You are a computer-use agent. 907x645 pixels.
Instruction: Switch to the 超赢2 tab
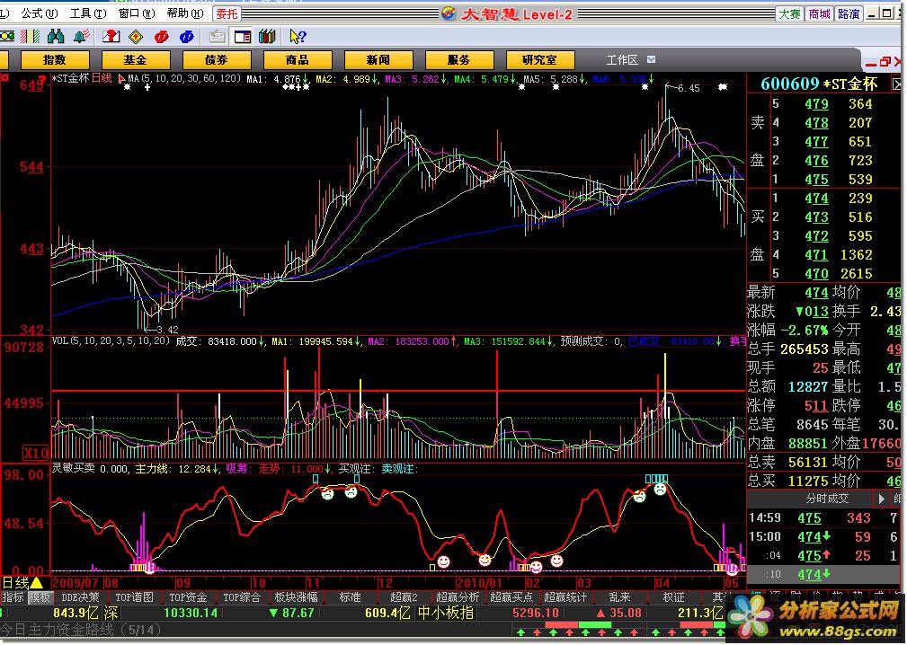pos(404,597)
